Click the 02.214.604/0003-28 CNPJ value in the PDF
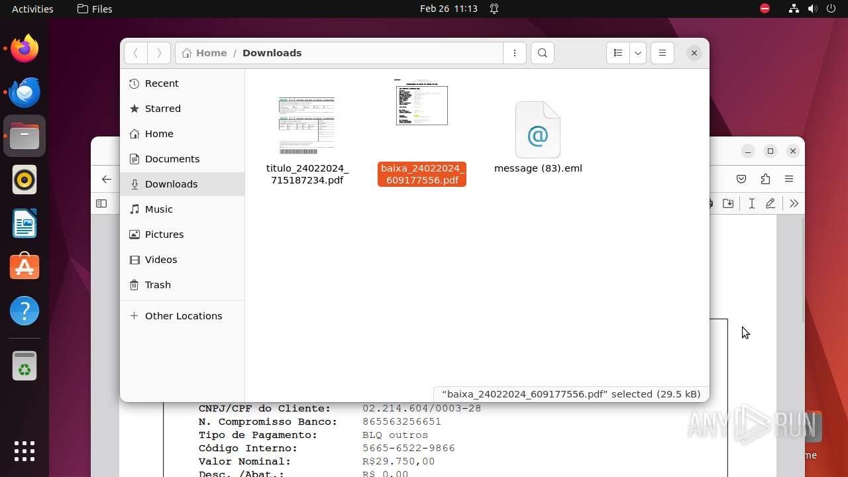Viewport: 848px width, 477px height. coord(421,408)
